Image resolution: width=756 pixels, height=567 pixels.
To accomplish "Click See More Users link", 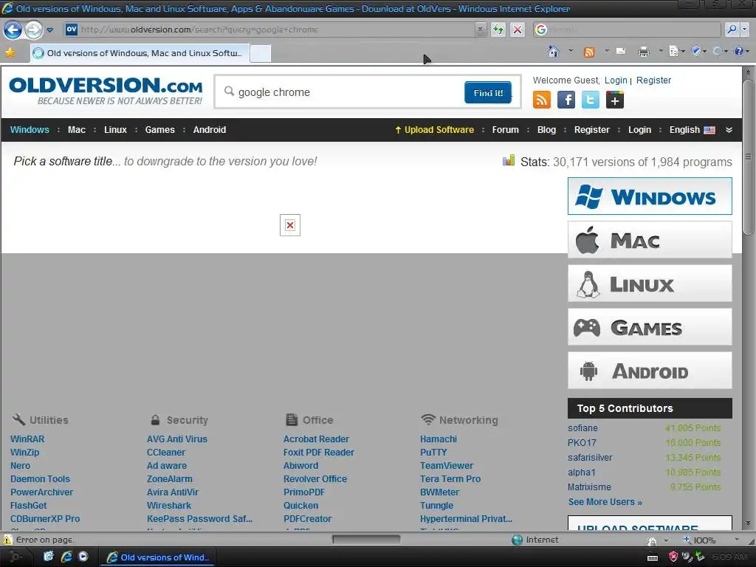I will point(605,502).
